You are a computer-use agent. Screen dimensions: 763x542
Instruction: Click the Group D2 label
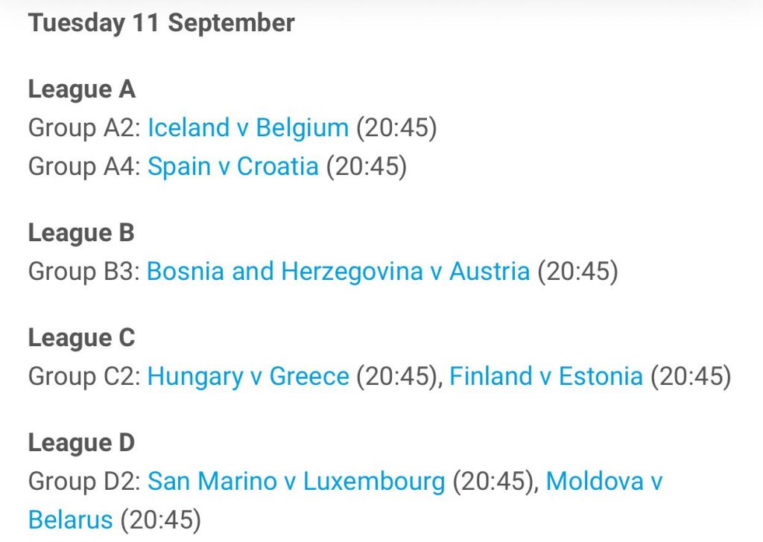tap(85, 481)
